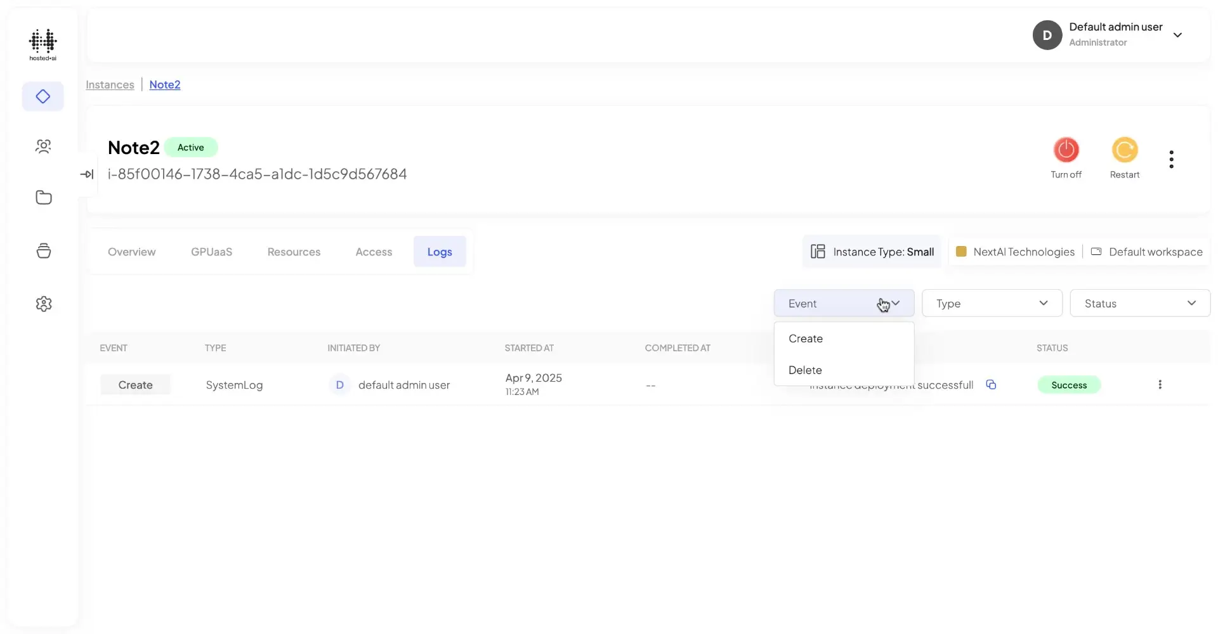Copy the deployment log message

point(992,385)
